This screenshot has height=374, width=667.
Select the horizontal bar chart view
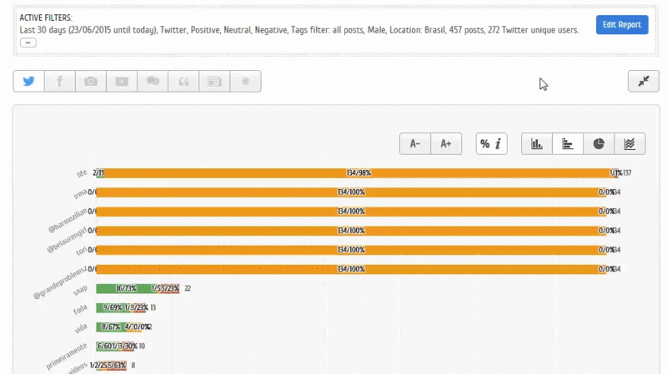[x=568, y=143]
